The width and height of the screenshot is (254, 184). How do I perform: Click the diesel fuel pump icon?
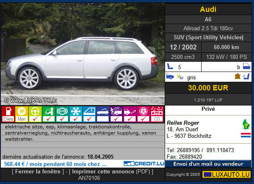tap(8, 111)
